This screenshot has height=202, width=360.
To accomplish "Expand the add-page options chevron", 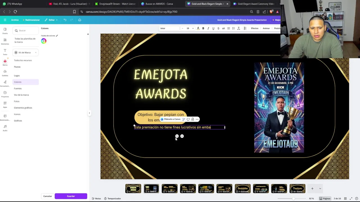I will coord(320,189).
